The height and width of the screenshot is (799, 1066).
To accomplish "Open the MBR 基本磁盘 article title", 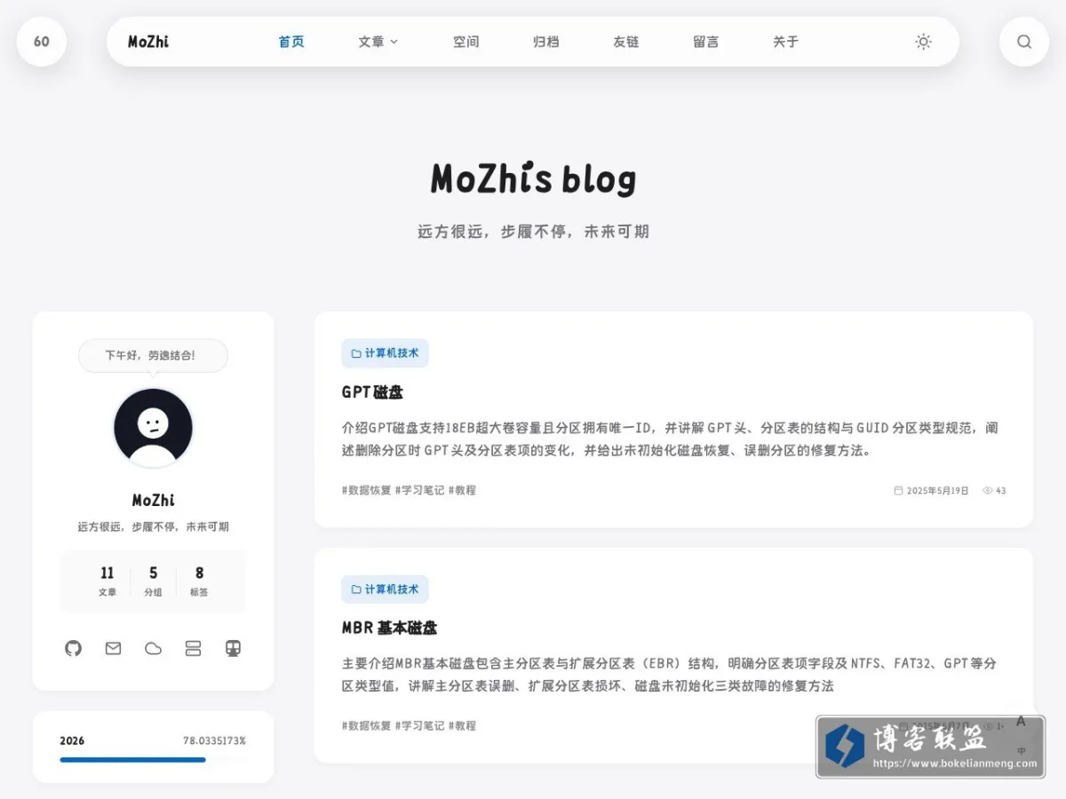I will pyautogui.click(x=389, y=629).
